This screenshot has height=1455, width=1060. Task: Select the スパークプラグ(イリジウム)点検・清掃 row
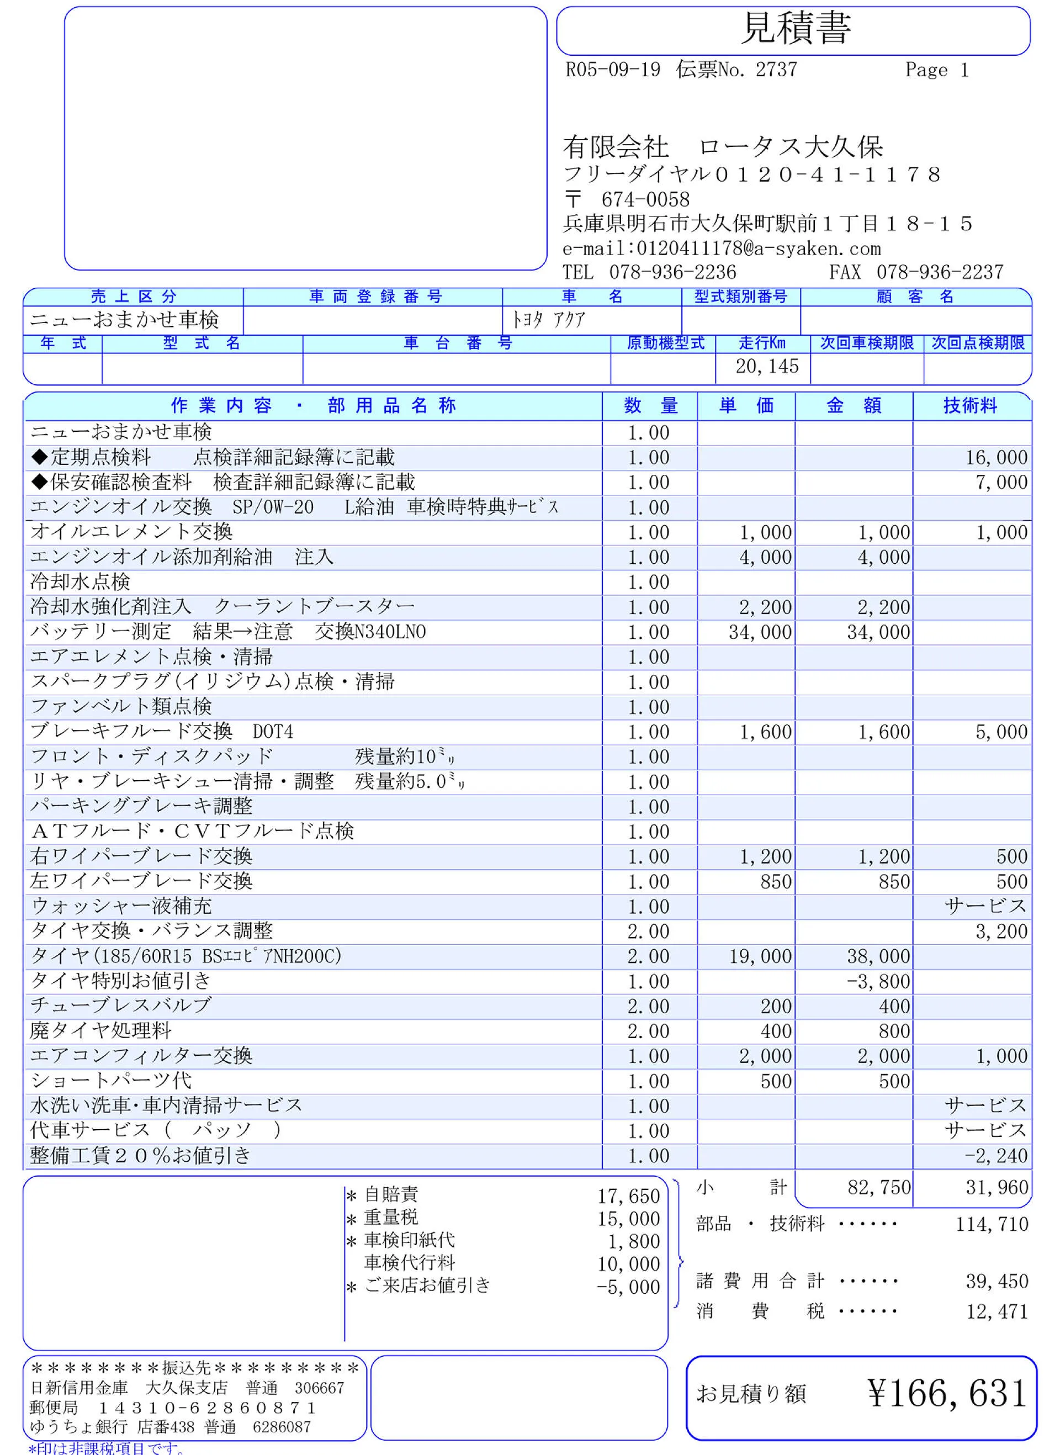pos(527,682)
